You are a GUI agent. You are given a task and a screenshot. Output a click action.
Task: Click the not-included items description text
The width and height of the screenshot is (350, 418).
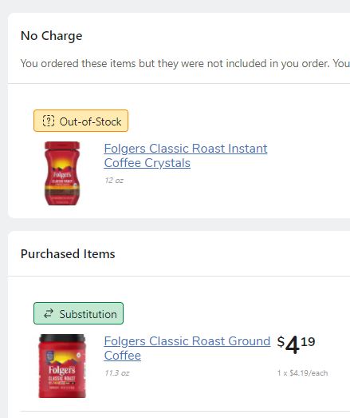(185, 63)
